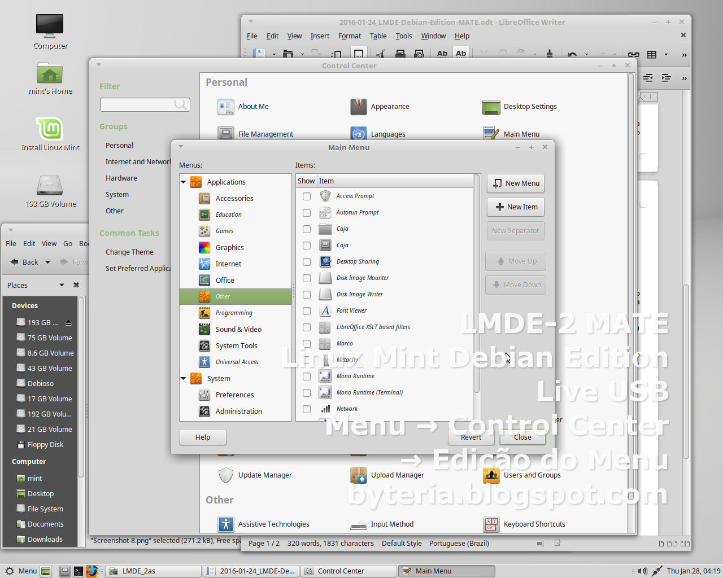Open the Tools menu in LibreOffice Writer

pos(403,36)
